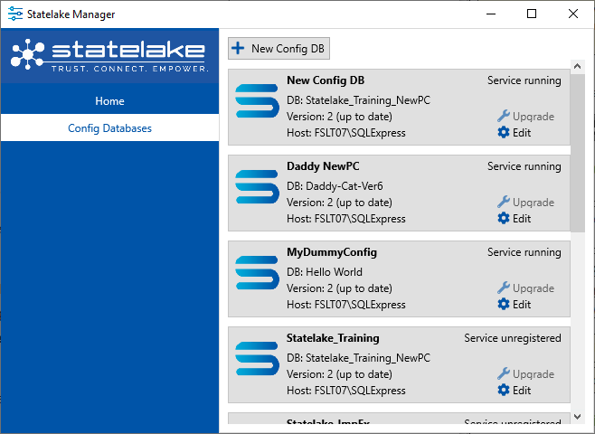Click 'Service running' status on Daddy NewPC card

pyautogui.click(x=524, y=166)
